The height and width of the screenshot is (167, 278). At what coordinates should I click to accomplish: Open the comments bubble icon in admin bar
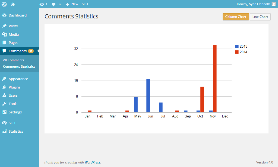[x=53, y=4]
